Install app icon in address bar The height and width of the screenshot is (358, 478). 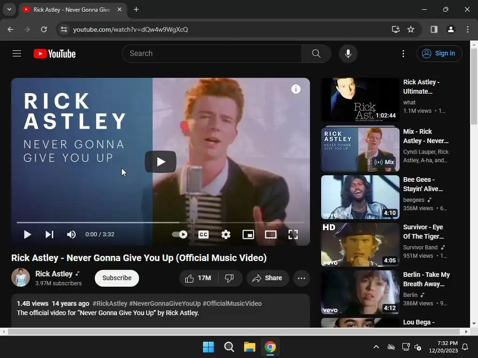pyautogui.click(x=395, y=29)
